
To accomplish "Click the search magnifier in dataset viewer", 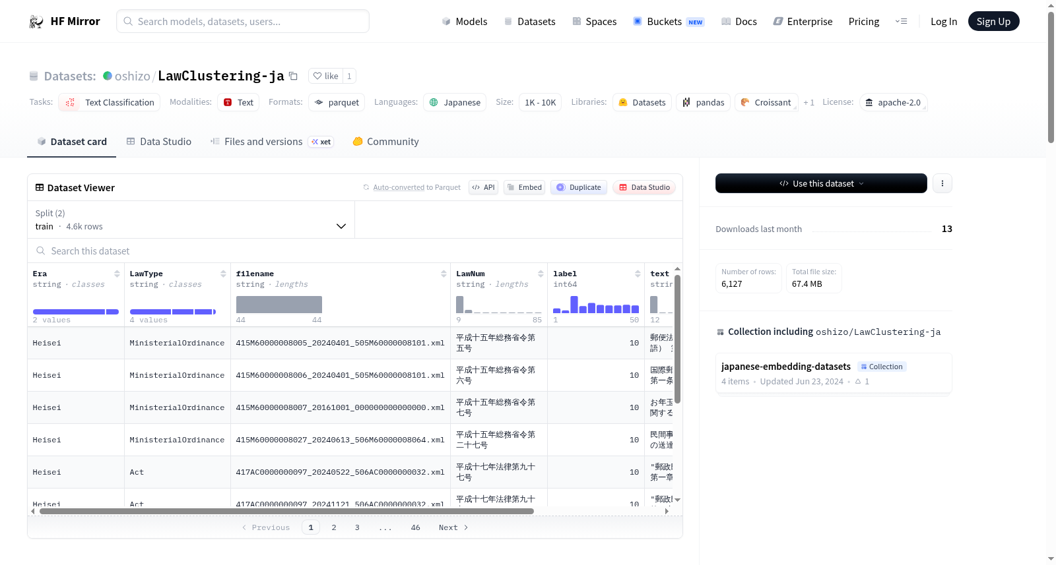I will 41,251.
